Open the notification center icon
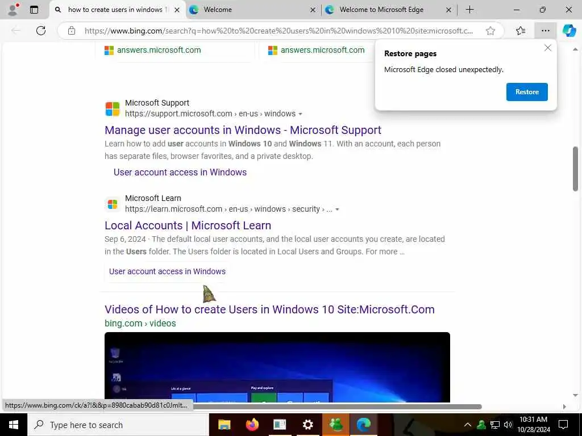582x436 pixels. tap(563, 425)
